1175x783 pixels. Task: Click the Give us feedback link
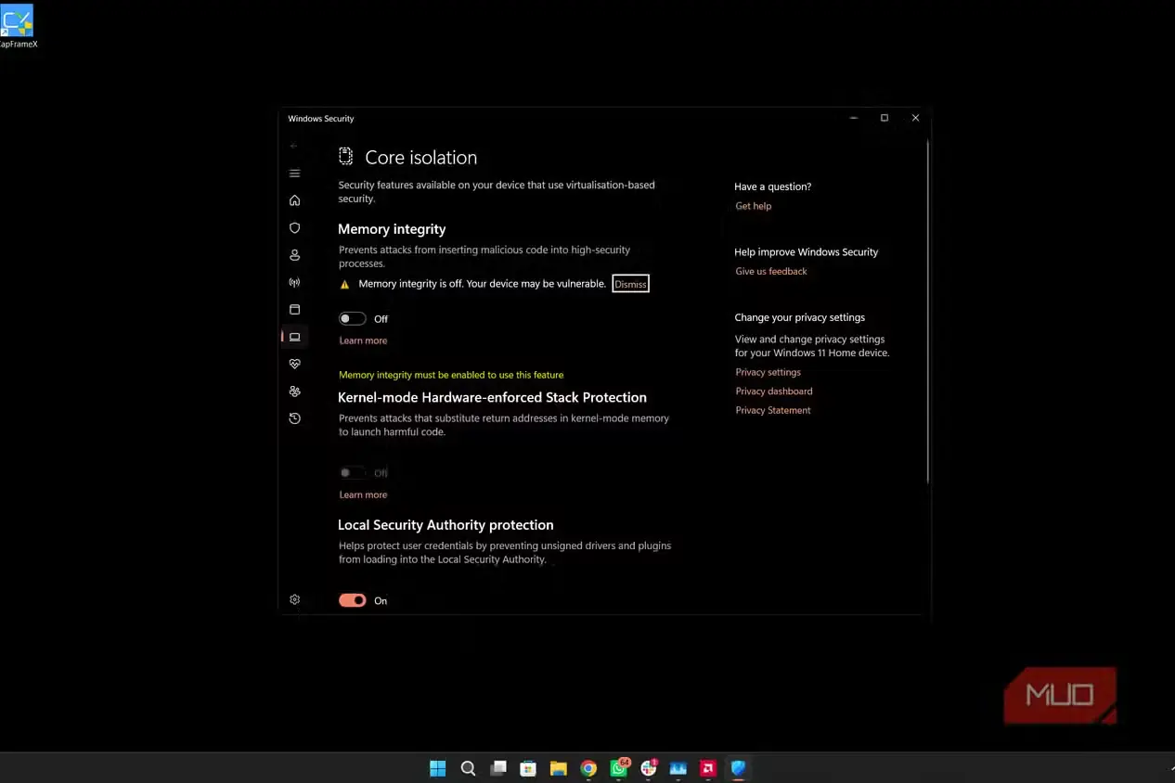point(771,271)
